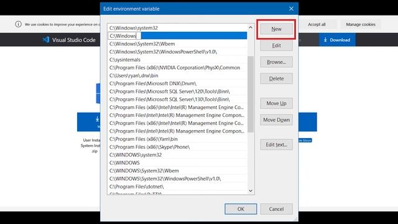This screenshot has height=224, width=398.
Task: Click the New button in the dialog
Action: coord(276,29)
